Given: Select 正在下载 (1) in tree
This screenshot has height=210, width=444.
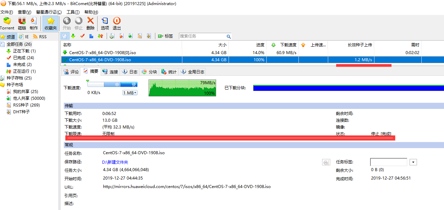Looking at the screenshot, I should point(24,51).
